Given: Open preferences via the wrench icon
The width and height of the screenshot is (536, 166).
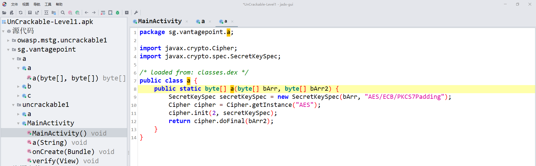Looking at the screenshot, I should coord(136,13).
